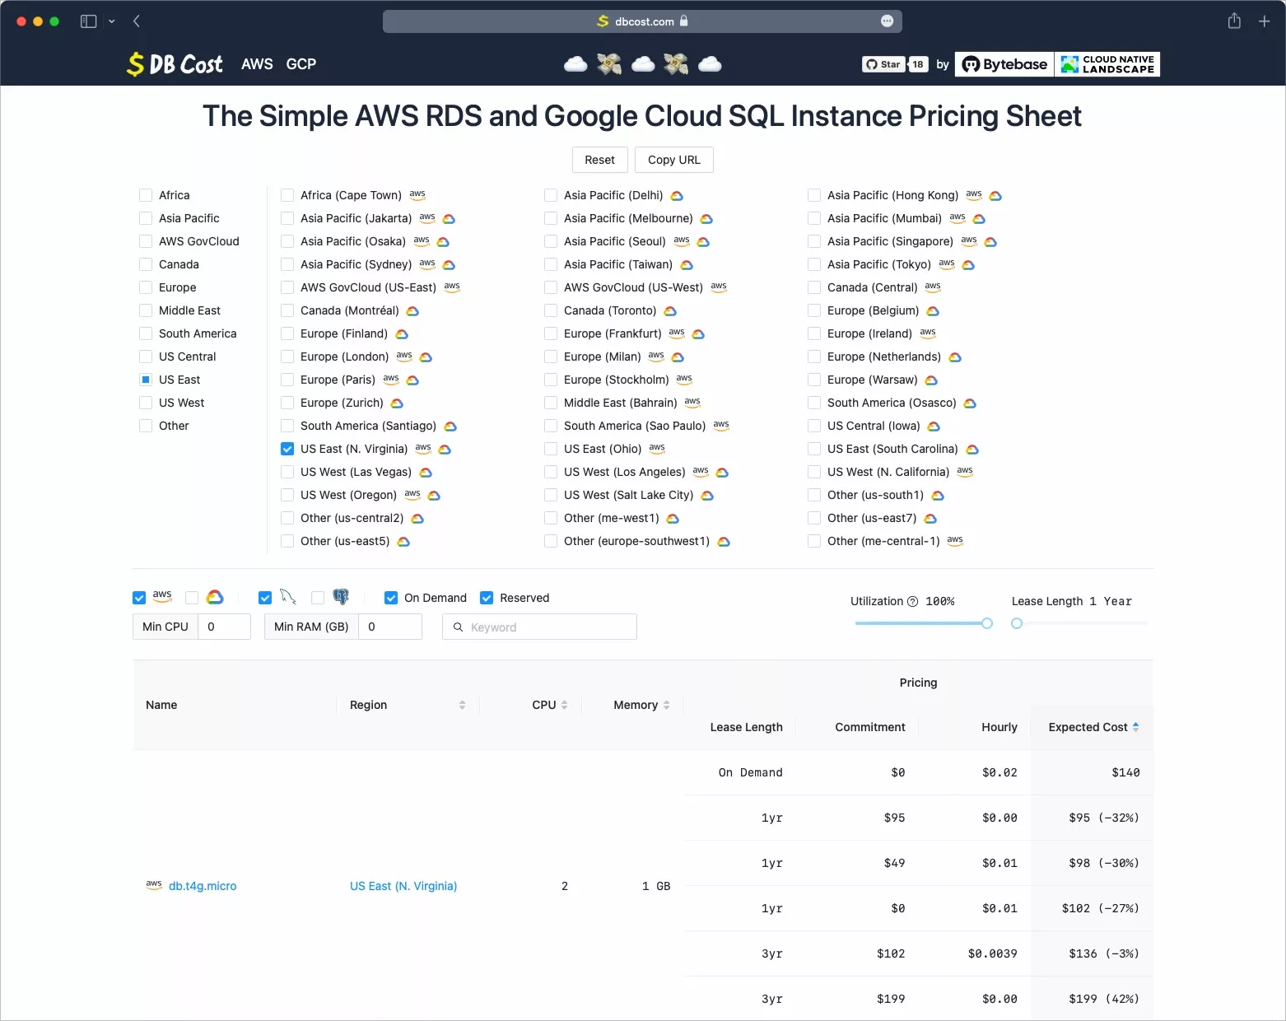Click the Lease Length slider handle
The image size is (1286, 1021).
[x=1017, y=623]
